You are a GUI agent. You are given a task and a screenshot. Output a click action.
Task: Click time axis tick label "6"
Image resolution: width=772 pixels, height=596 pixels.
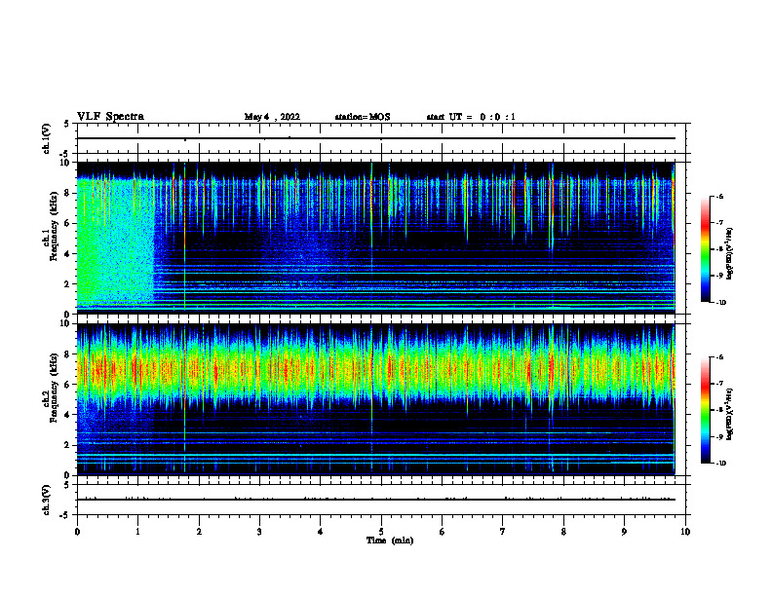point(443,532)
